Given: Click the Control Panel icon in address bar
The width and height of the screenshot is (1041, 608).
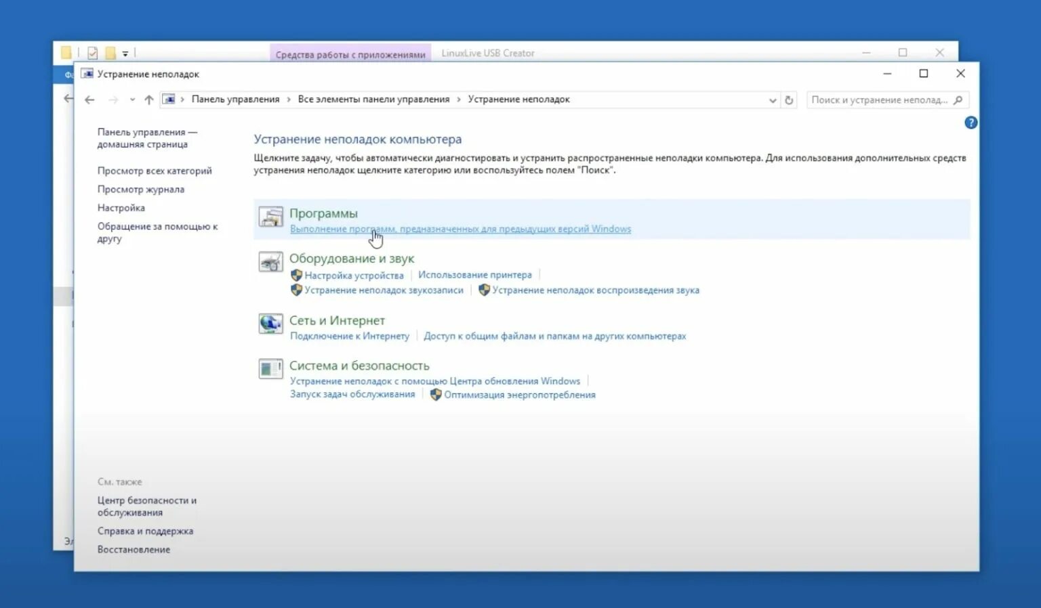Looking at the screenshot, I should tap(169, 100).
